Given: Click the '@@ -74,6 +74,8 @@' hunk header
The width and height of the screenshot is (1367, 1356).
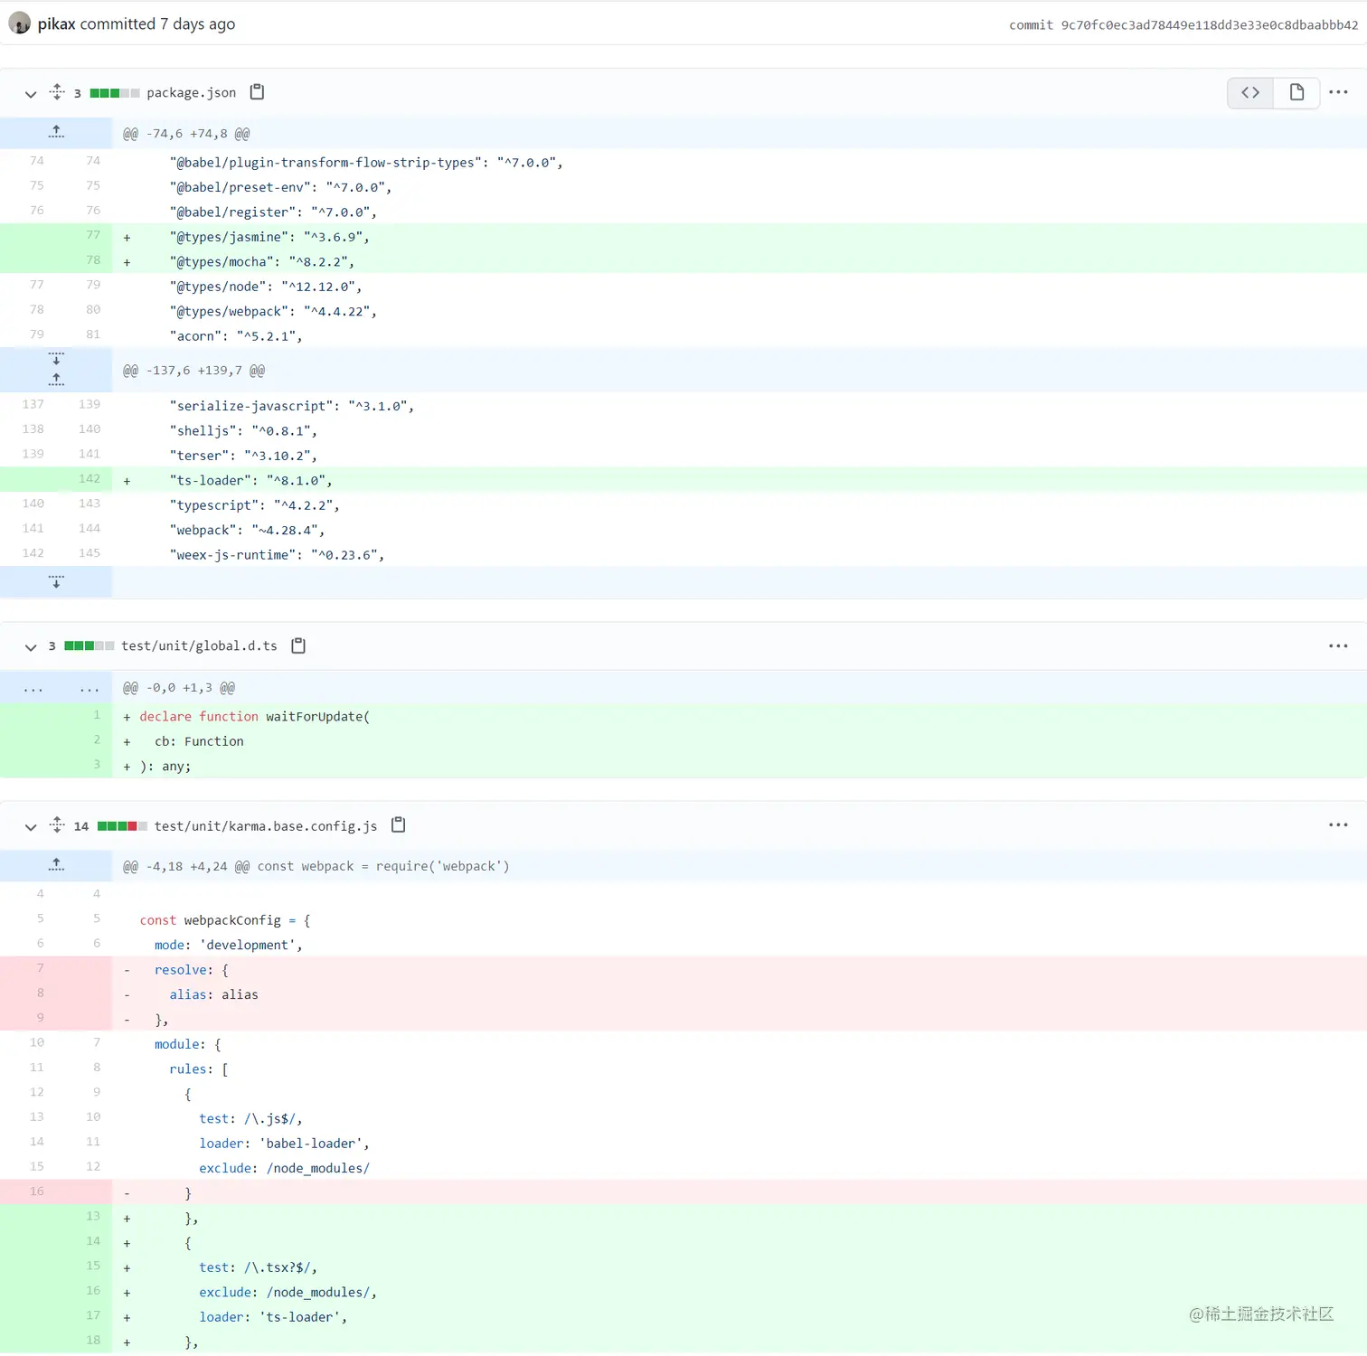Looking at the screenshot, I should tap(186, 134).
